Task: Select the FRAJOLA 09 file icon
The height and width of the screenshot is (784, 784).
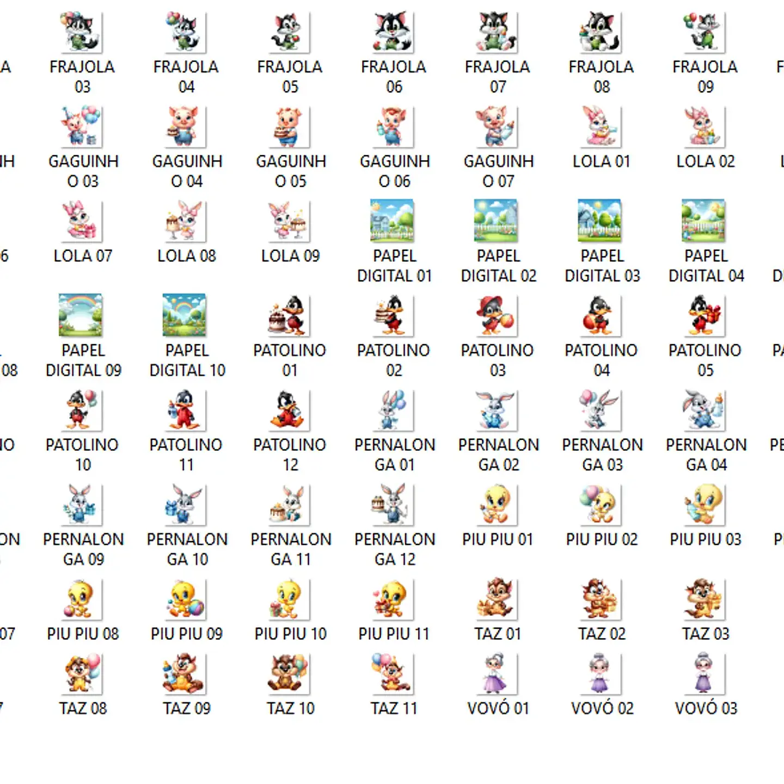Action: [706, 32]
